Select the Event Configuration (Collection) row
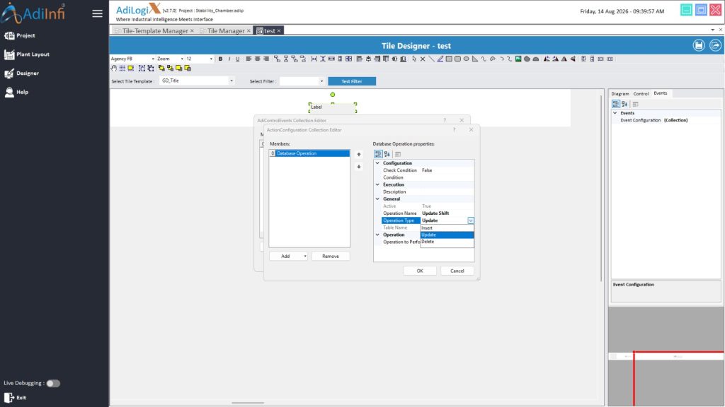 pos(666,120)
